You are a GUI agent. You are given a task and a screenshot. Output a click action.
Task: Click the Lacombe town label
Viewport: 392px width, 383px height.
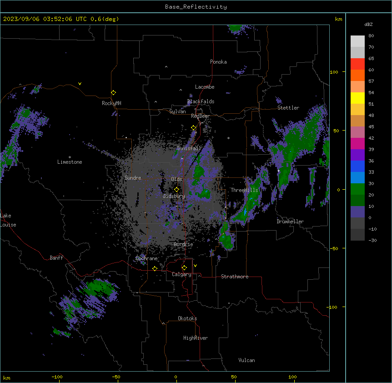205,87
